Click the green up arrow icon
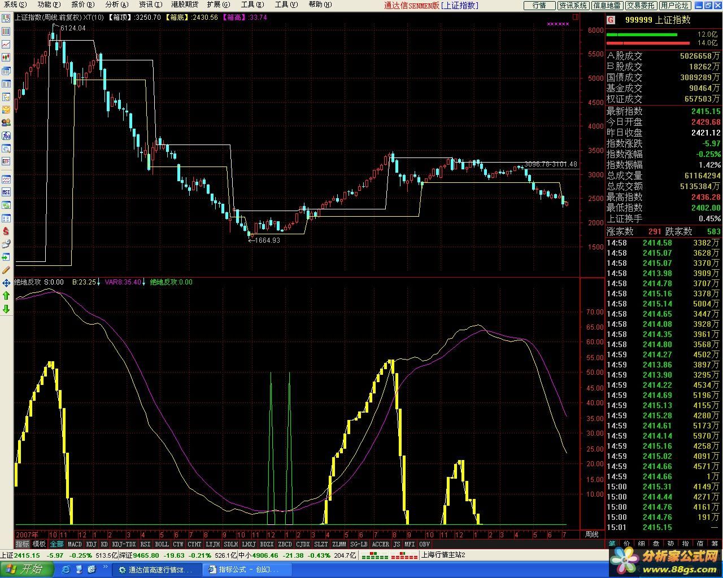The image size is (723, 578). click(6, 296)
